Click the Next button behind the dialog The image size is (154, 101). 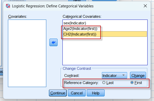pyautogui.click(x=77, y=1)
